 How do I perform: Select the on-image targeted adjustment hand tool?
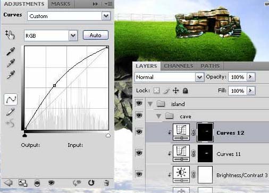[10, 34]
